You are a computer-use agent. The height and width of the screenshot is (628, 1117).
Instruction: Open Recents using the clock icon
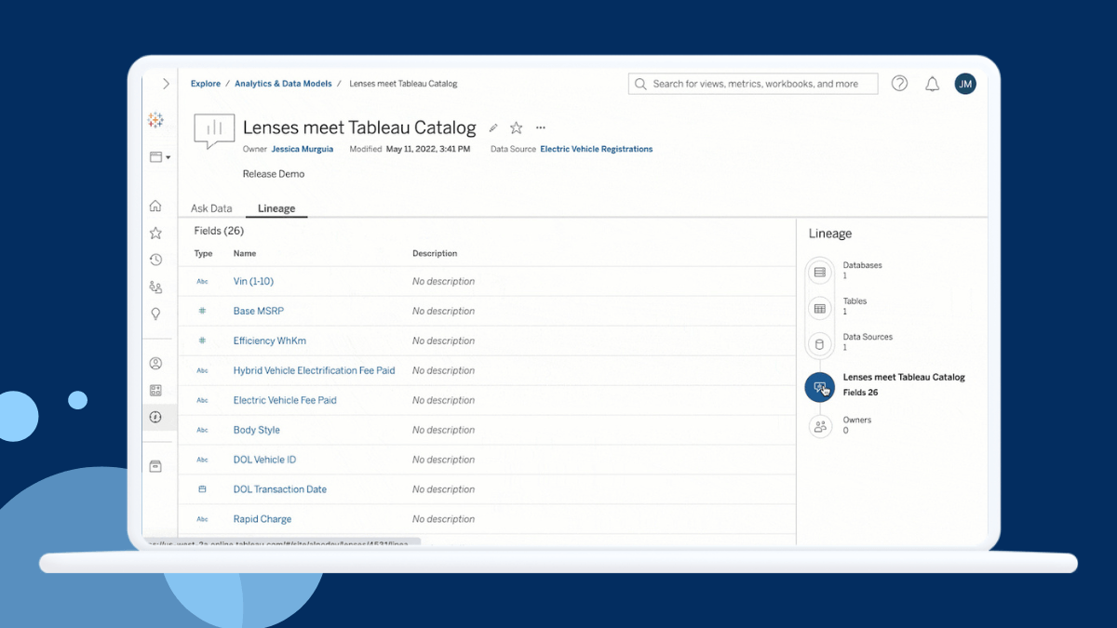click(x=156, y=260)
